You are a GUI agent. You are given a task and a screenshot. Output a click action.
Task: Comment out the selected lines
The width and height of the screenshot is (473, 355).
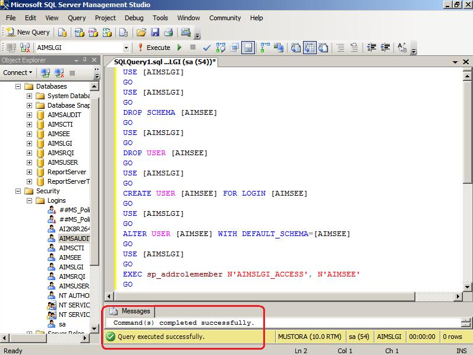340,48
